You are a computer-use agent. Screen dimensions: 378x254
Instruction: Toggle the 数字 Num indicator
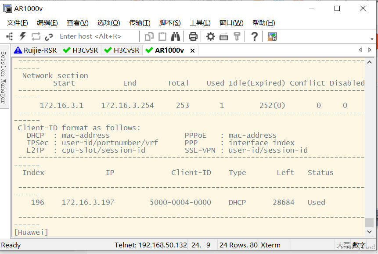pyautogui.click(x=358, y=245)
